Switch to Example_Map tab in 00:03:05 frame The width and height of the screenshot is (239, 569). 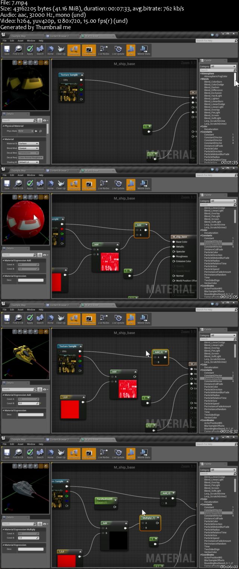(x=18, y=170)
